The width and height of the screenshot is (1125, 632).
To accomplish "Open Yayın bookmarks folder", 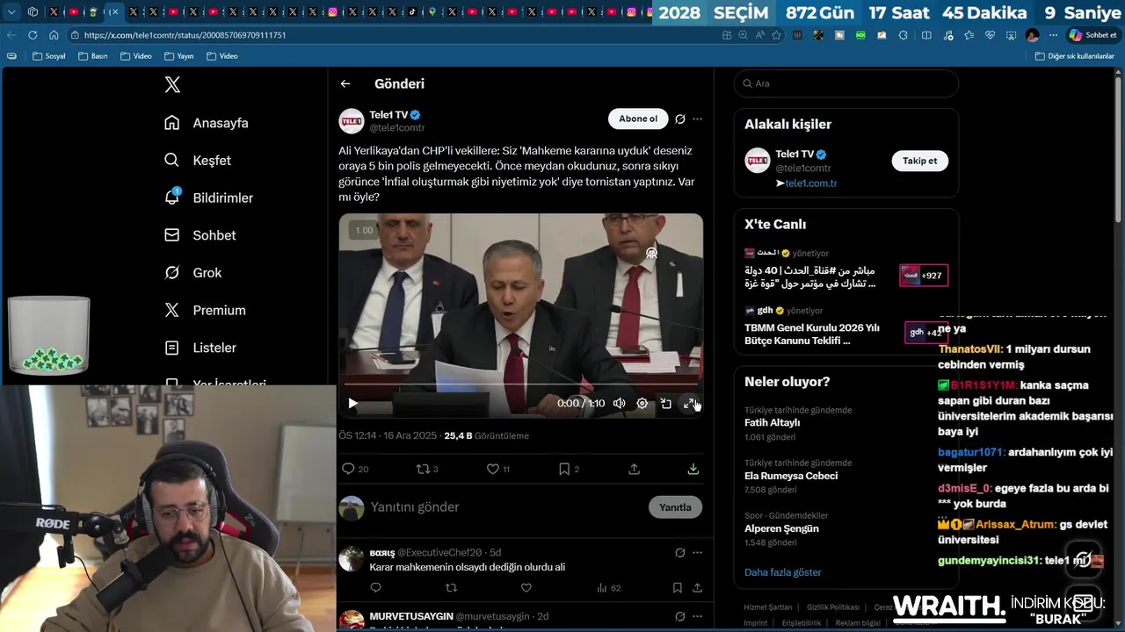I will [x=179, y=56].
